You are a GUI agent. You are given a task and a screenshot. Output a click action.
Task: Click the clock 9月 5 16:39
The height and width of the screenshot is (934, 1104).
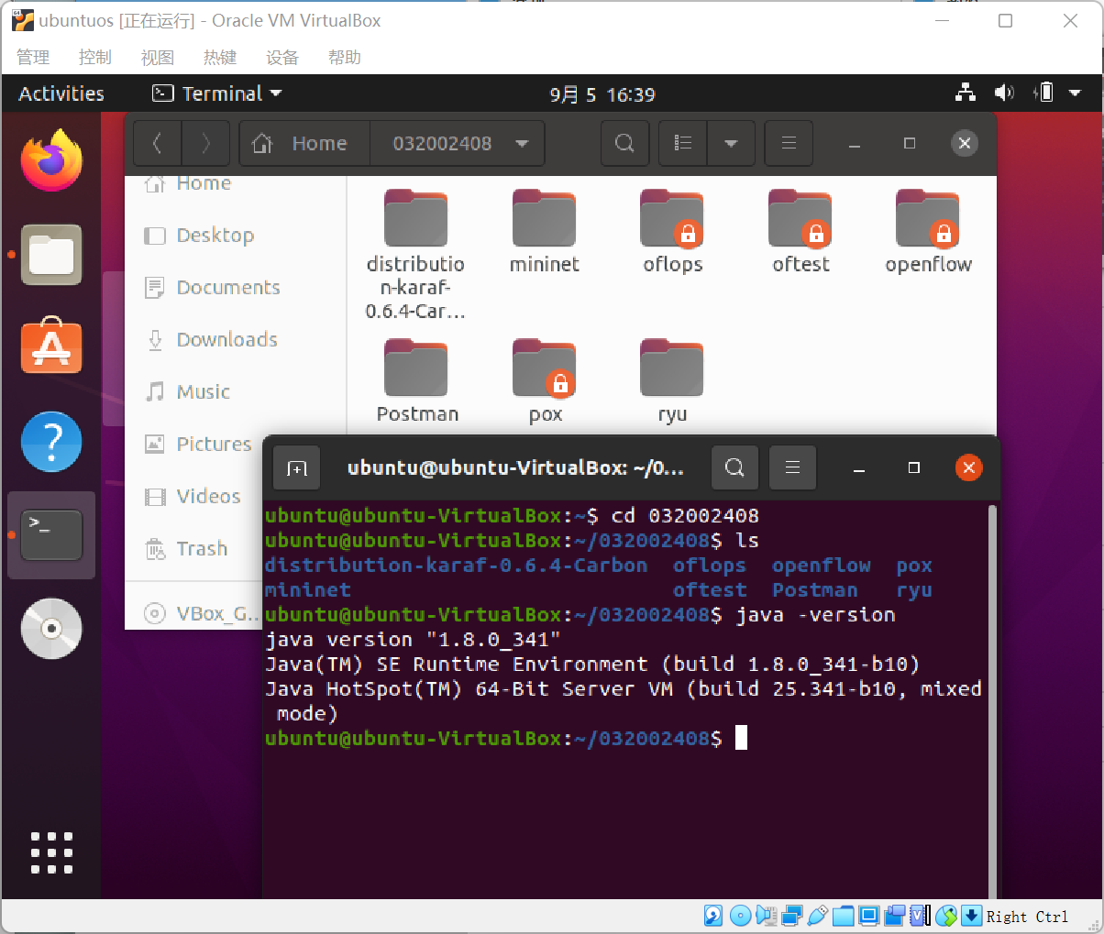(x=602, y=94)
